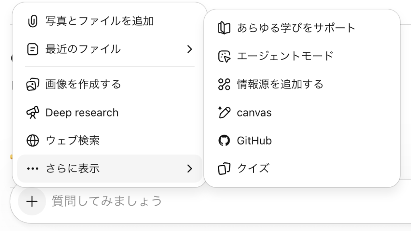The width and height of the screenshot is (411, 231).
Task: Select the クイズ menu item
Action: [253, 168]
